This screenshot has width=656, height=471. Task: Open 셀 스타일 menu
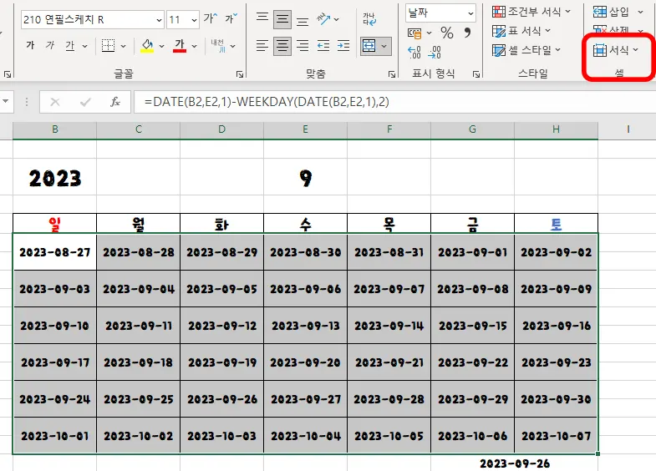526,51
